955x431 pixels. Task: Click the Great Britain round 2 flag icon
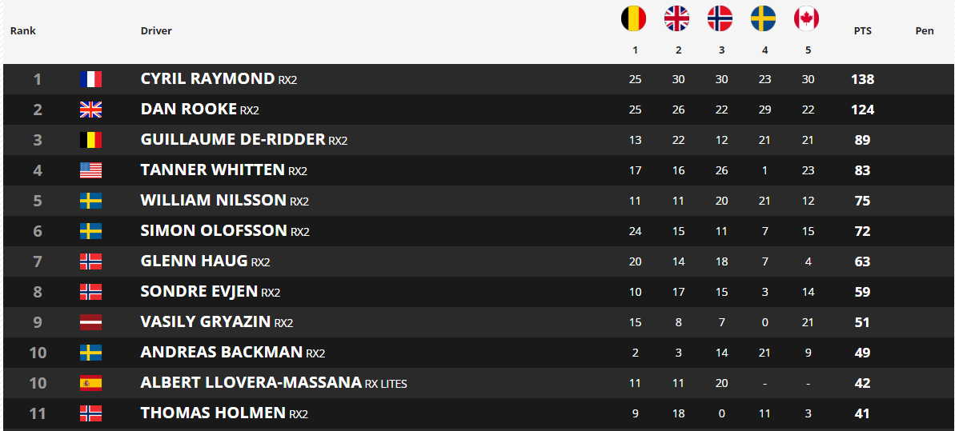click(676, 19)
